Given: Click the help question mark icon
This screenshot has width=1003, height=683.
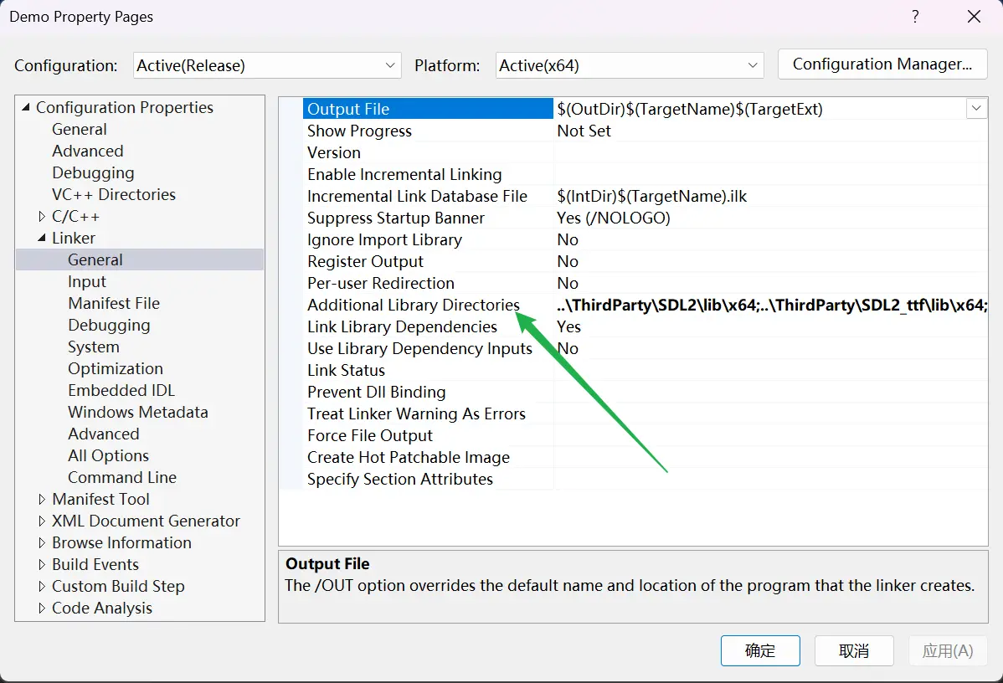Looking at the screenshot, I should pyautogui.click(x=915, y=17).
